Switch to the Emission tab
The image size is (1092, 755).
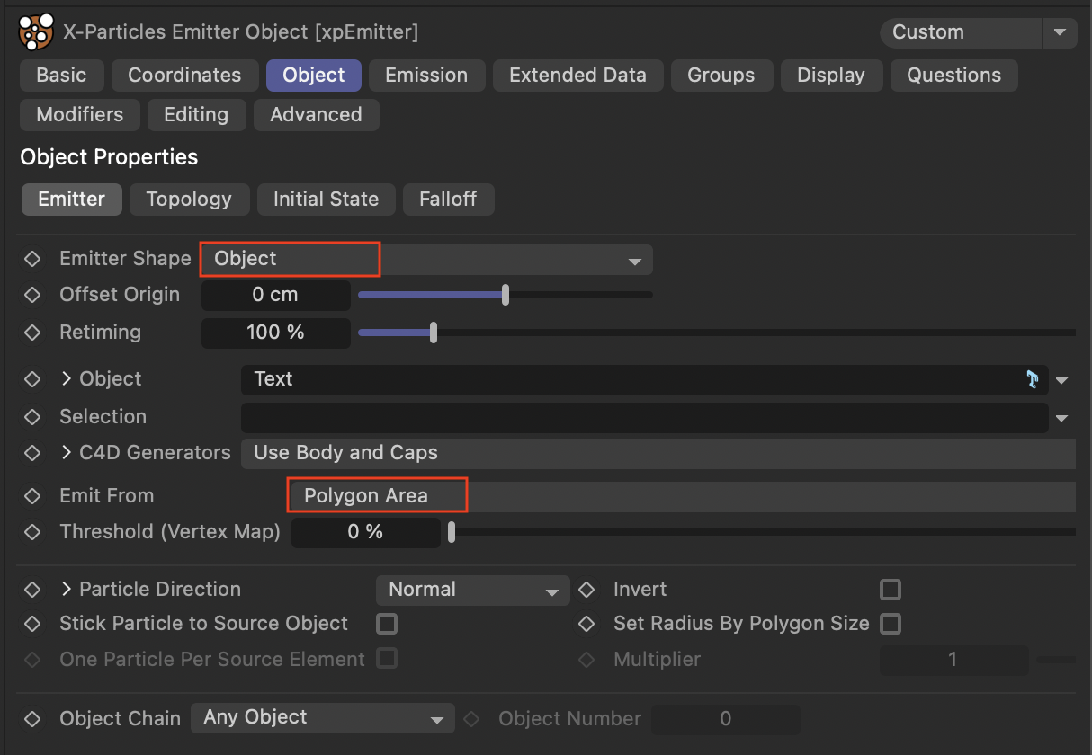coord(426,75)
